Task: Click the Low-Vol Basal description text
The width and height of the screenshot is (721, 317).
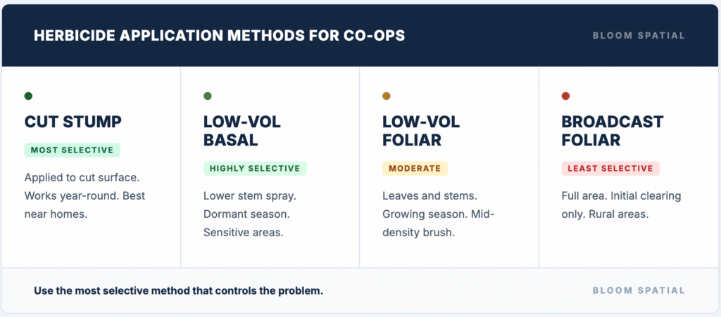Action: 249,214
